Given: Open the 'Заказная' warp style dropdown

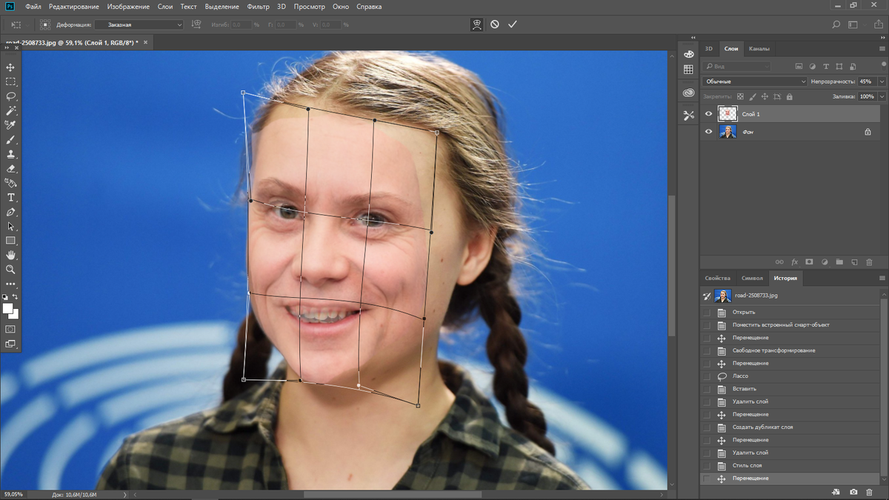Looking at the screenshot, I should pos(139,24).
